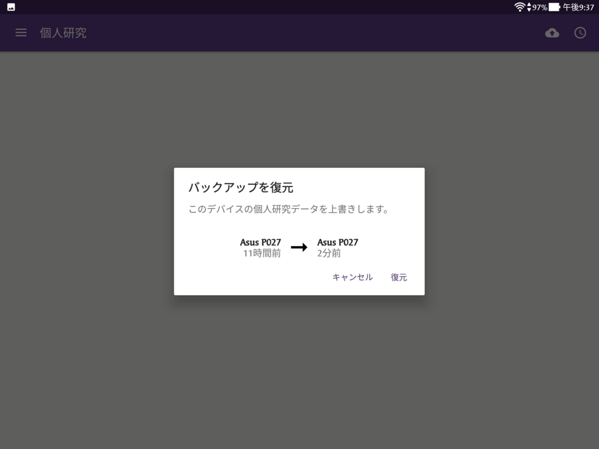Tap the Asus P027 target labeled 2分前

(338, 247)
